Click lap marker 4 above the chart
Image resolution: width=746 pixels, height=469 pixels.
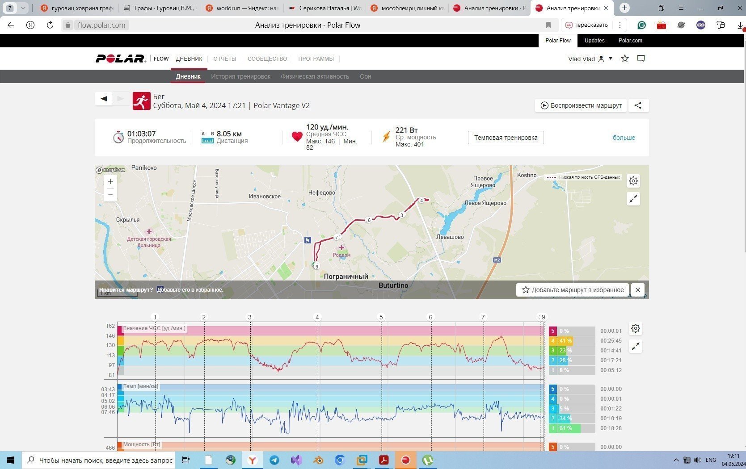(317, 317)
